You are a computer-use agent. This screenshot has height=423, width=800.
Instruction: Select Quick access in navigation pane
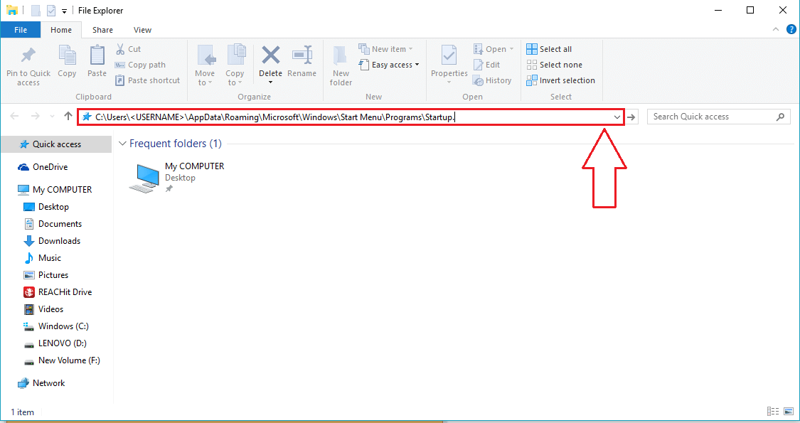pyautogui.click(x=56, y=144)
